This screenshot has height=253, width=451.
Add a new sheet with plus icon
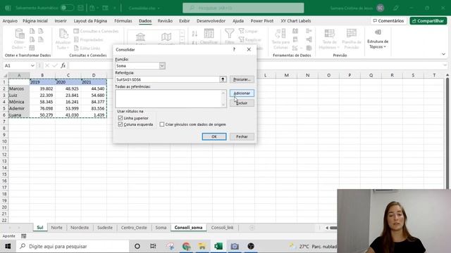tap(252, 228)
